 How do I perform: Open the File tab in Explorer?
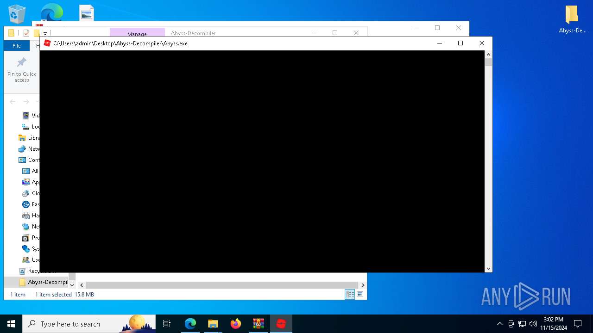[17, 46]
